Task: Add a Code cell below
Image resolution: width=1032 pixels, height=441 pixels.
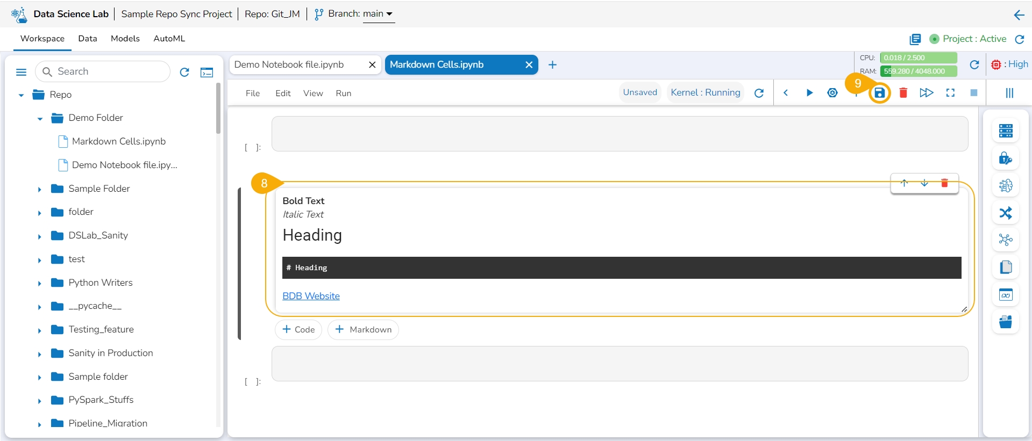Action: (x=298, y=330)
